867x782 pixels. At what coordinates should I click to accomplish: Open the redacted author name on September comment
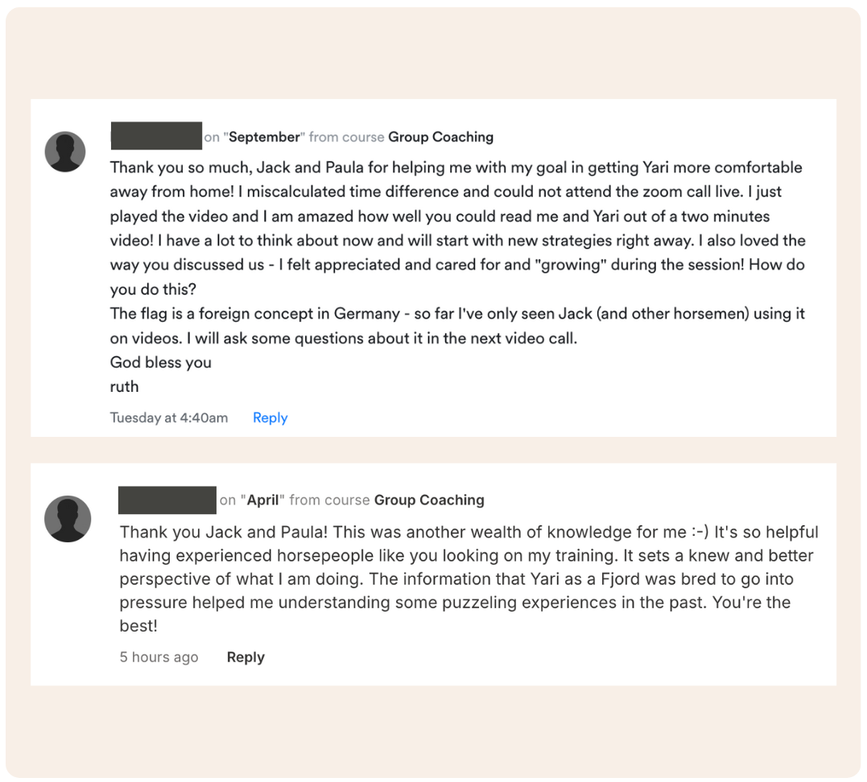156,136
